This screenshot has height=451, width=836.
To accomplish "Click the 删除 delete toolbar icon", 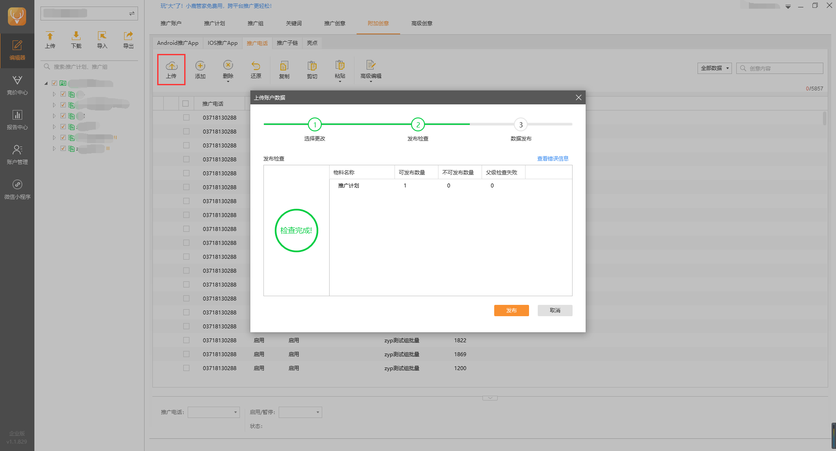I will 228,70.
